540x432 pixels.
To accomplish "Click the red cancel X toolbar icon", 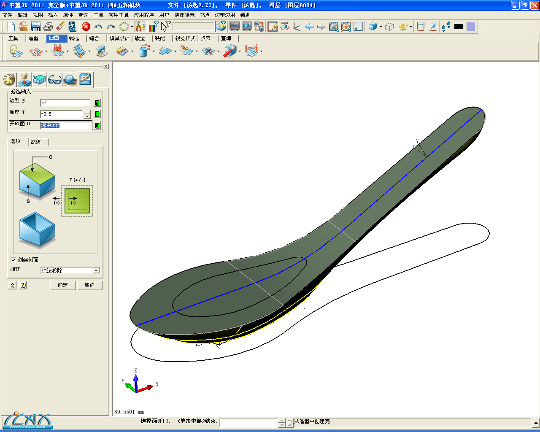I will (x=86, y=27).
